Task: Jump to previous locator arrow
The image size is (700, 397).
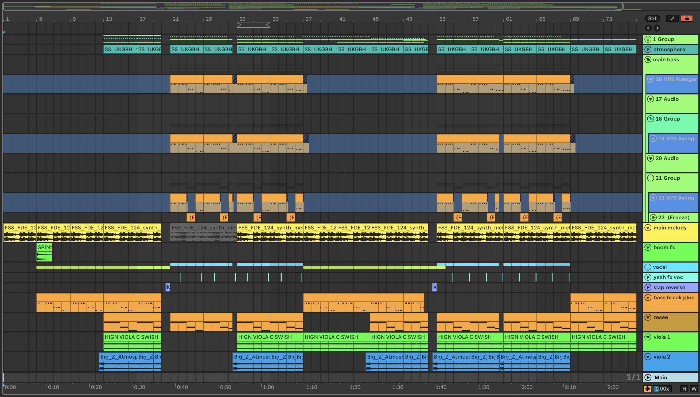Action: tap(648, 28)
